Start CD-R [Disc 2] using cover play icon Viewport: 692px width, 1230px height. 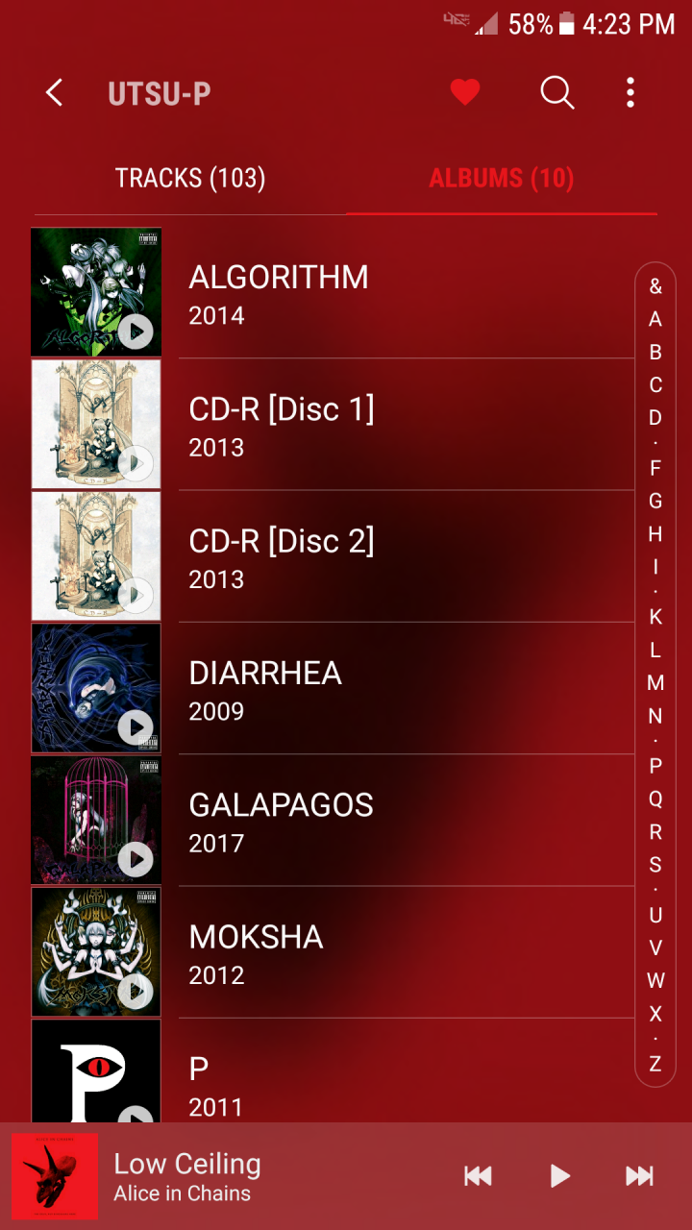[x=136, y=595]
